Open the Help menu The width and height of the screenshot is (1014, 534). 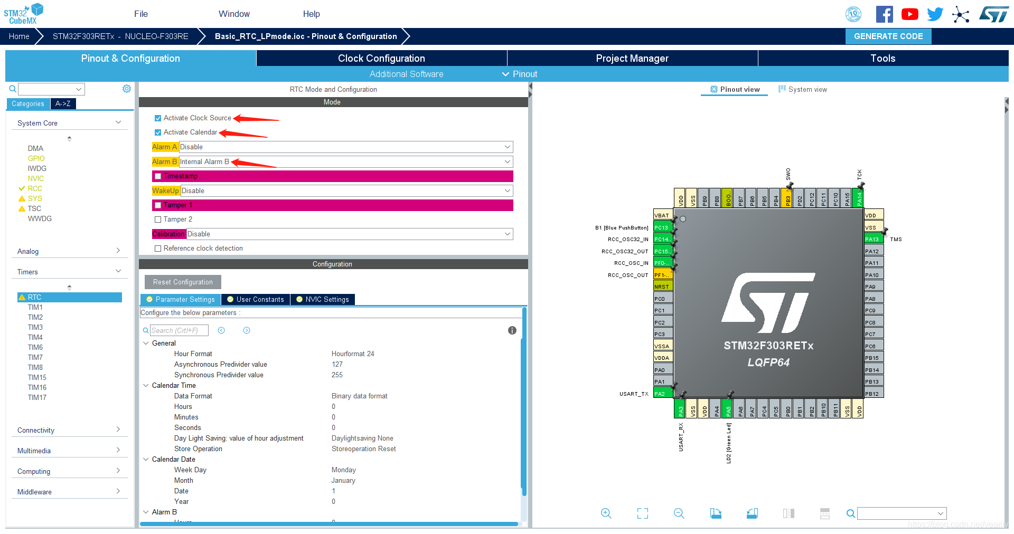tap(311, 14)
